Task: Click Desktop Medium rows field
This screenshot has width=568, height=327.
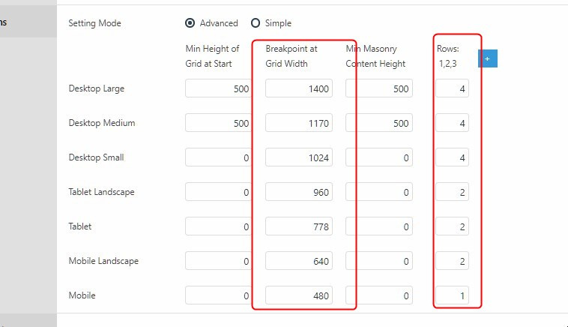Action: [x=453, y=123]
